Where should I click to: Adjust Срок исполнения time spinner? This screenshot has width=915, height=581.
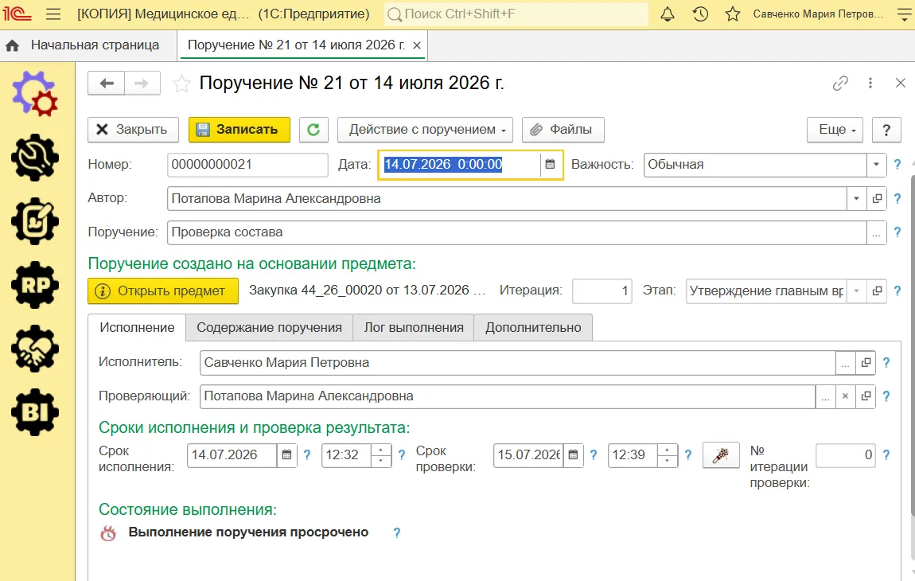coord(380,455)
